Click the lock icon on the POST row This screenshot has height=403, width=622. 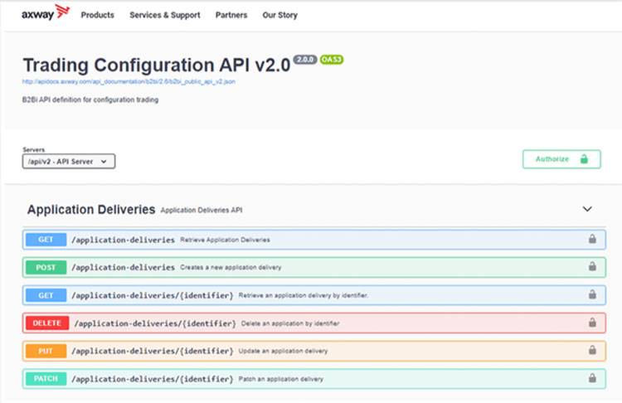pos(592,267)
